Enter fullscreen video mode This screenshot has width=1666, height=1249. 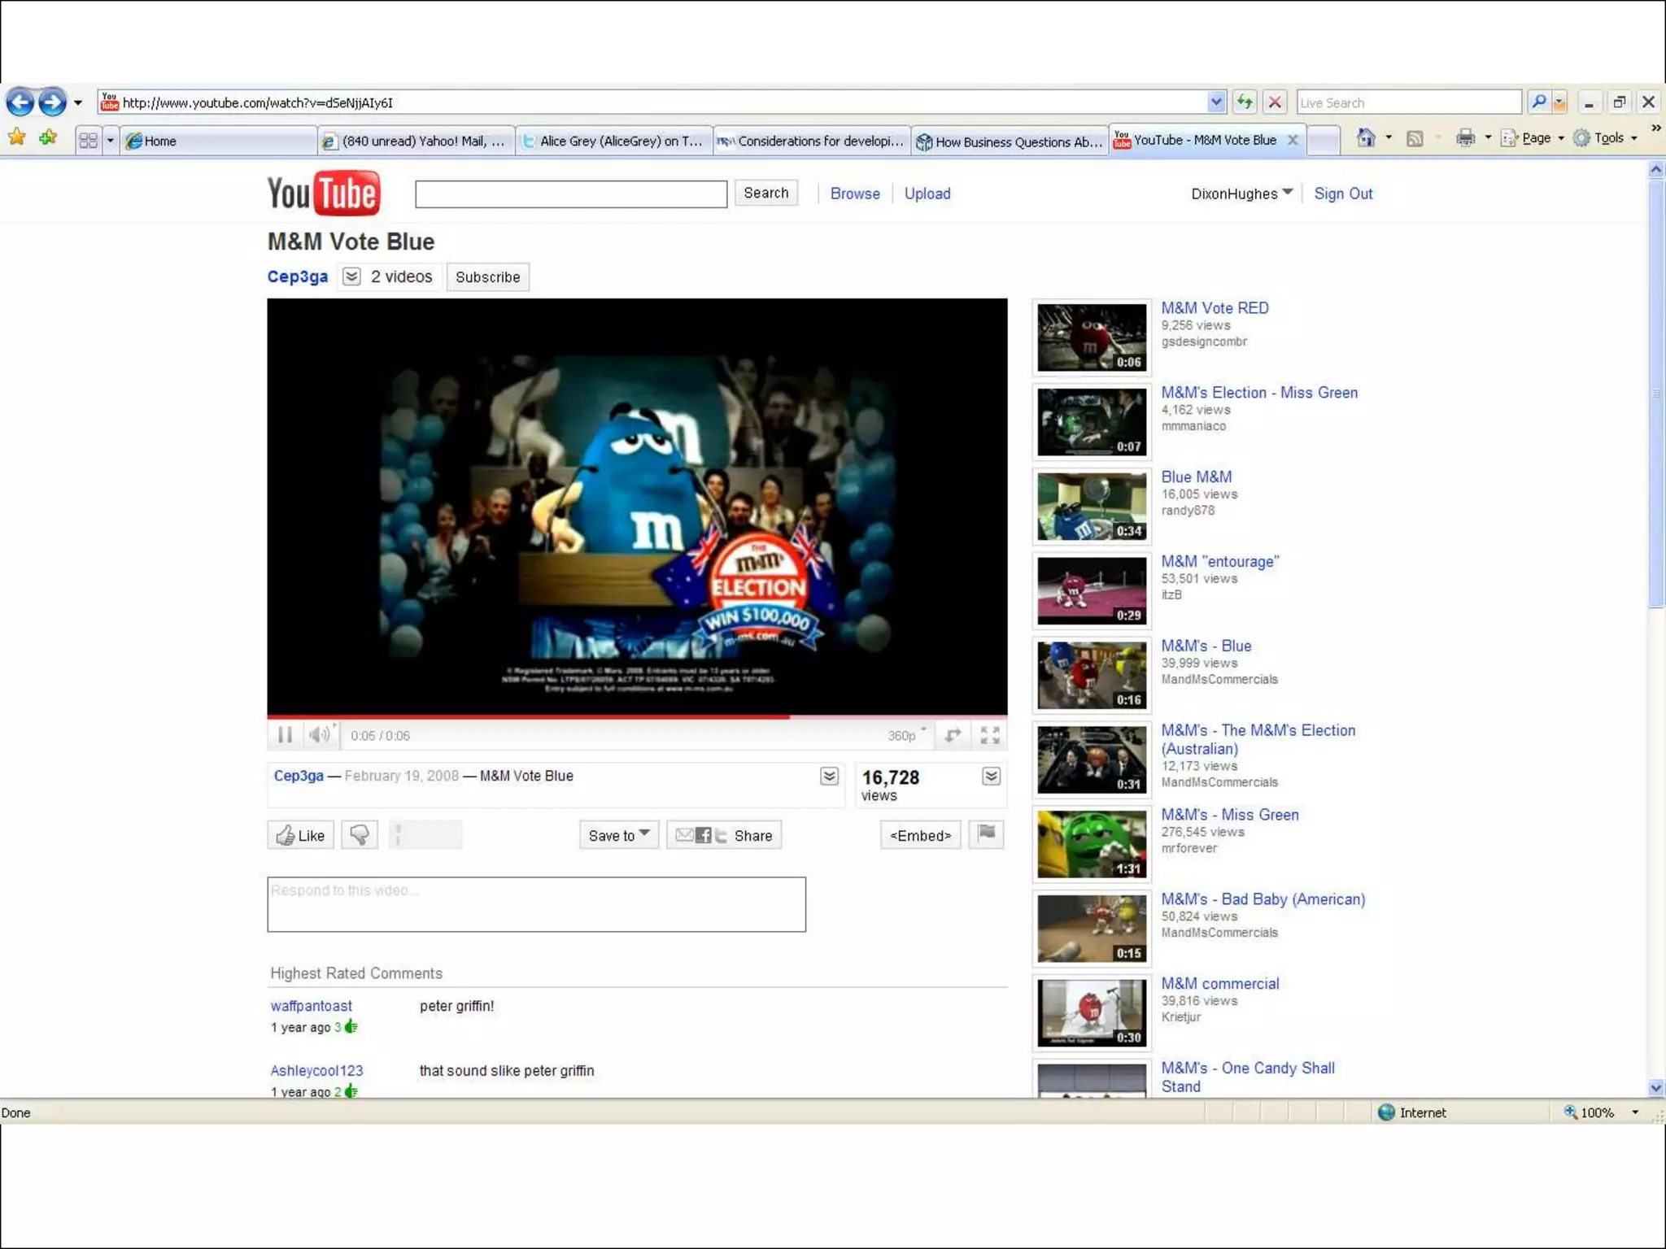coord(990,735)
